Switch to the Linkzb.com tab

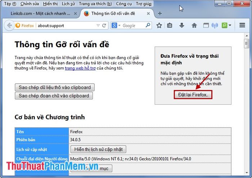point(40,13)
